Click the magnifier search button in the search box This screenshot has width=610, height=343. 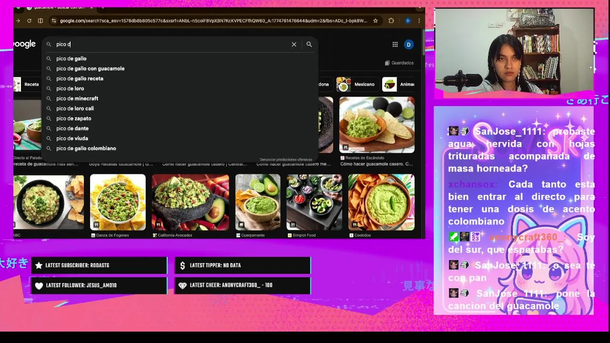[x=309, y=44]
